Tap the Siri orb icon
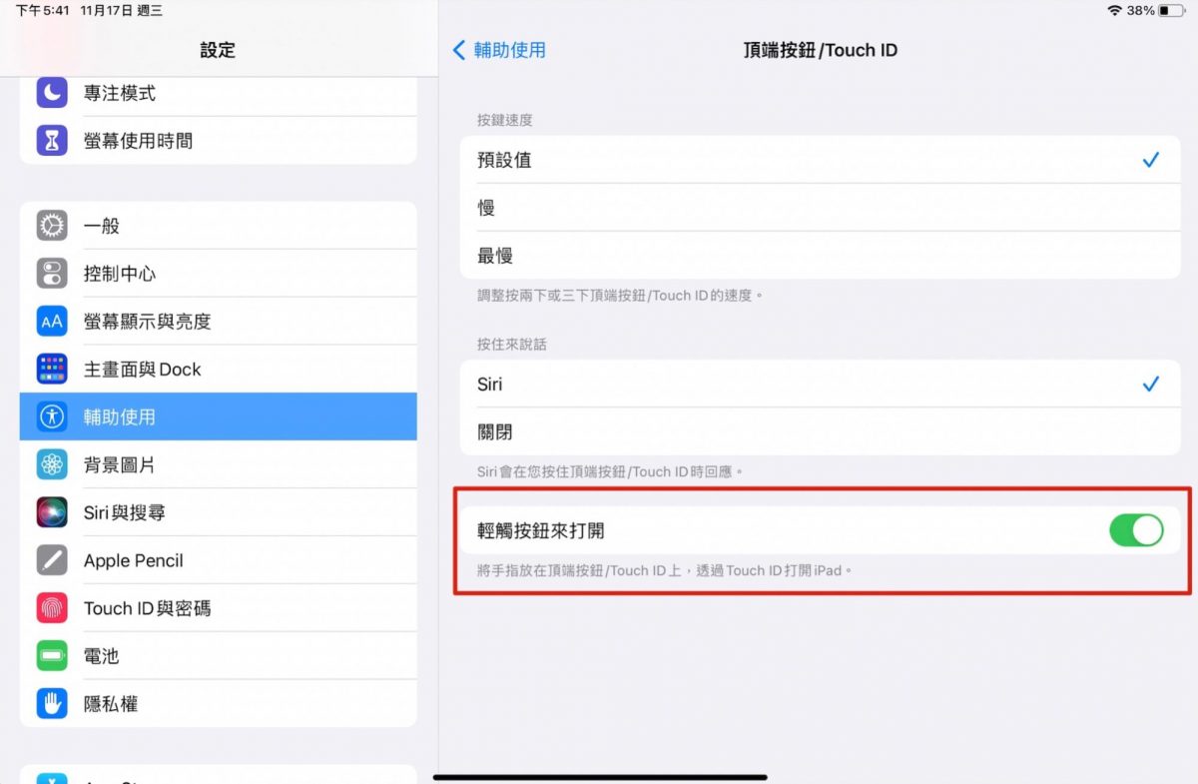Viewport: 1198px width, 784px height. pyautogui.click(x=52, y=512)
